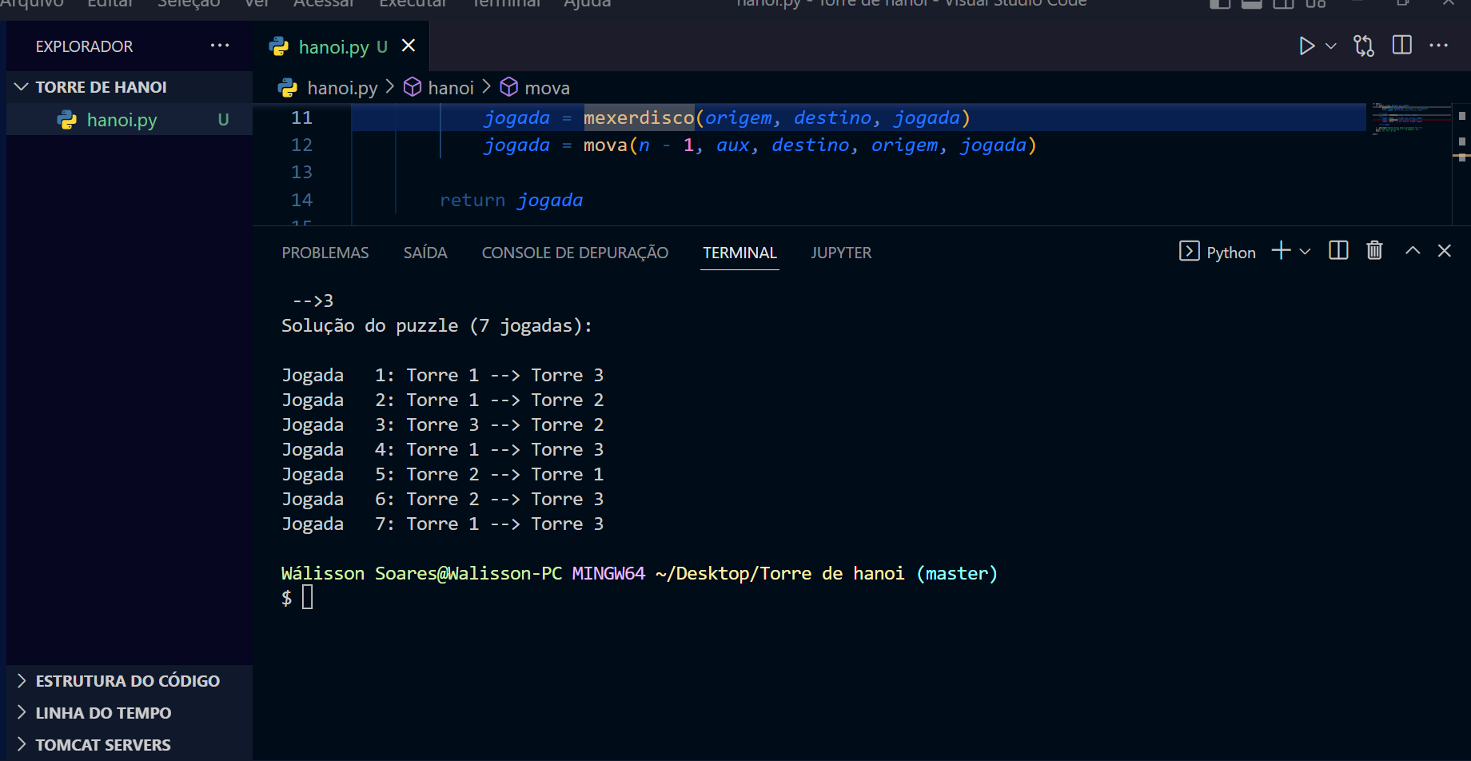Click the mova breadcrumb symbol

(547, 88)
